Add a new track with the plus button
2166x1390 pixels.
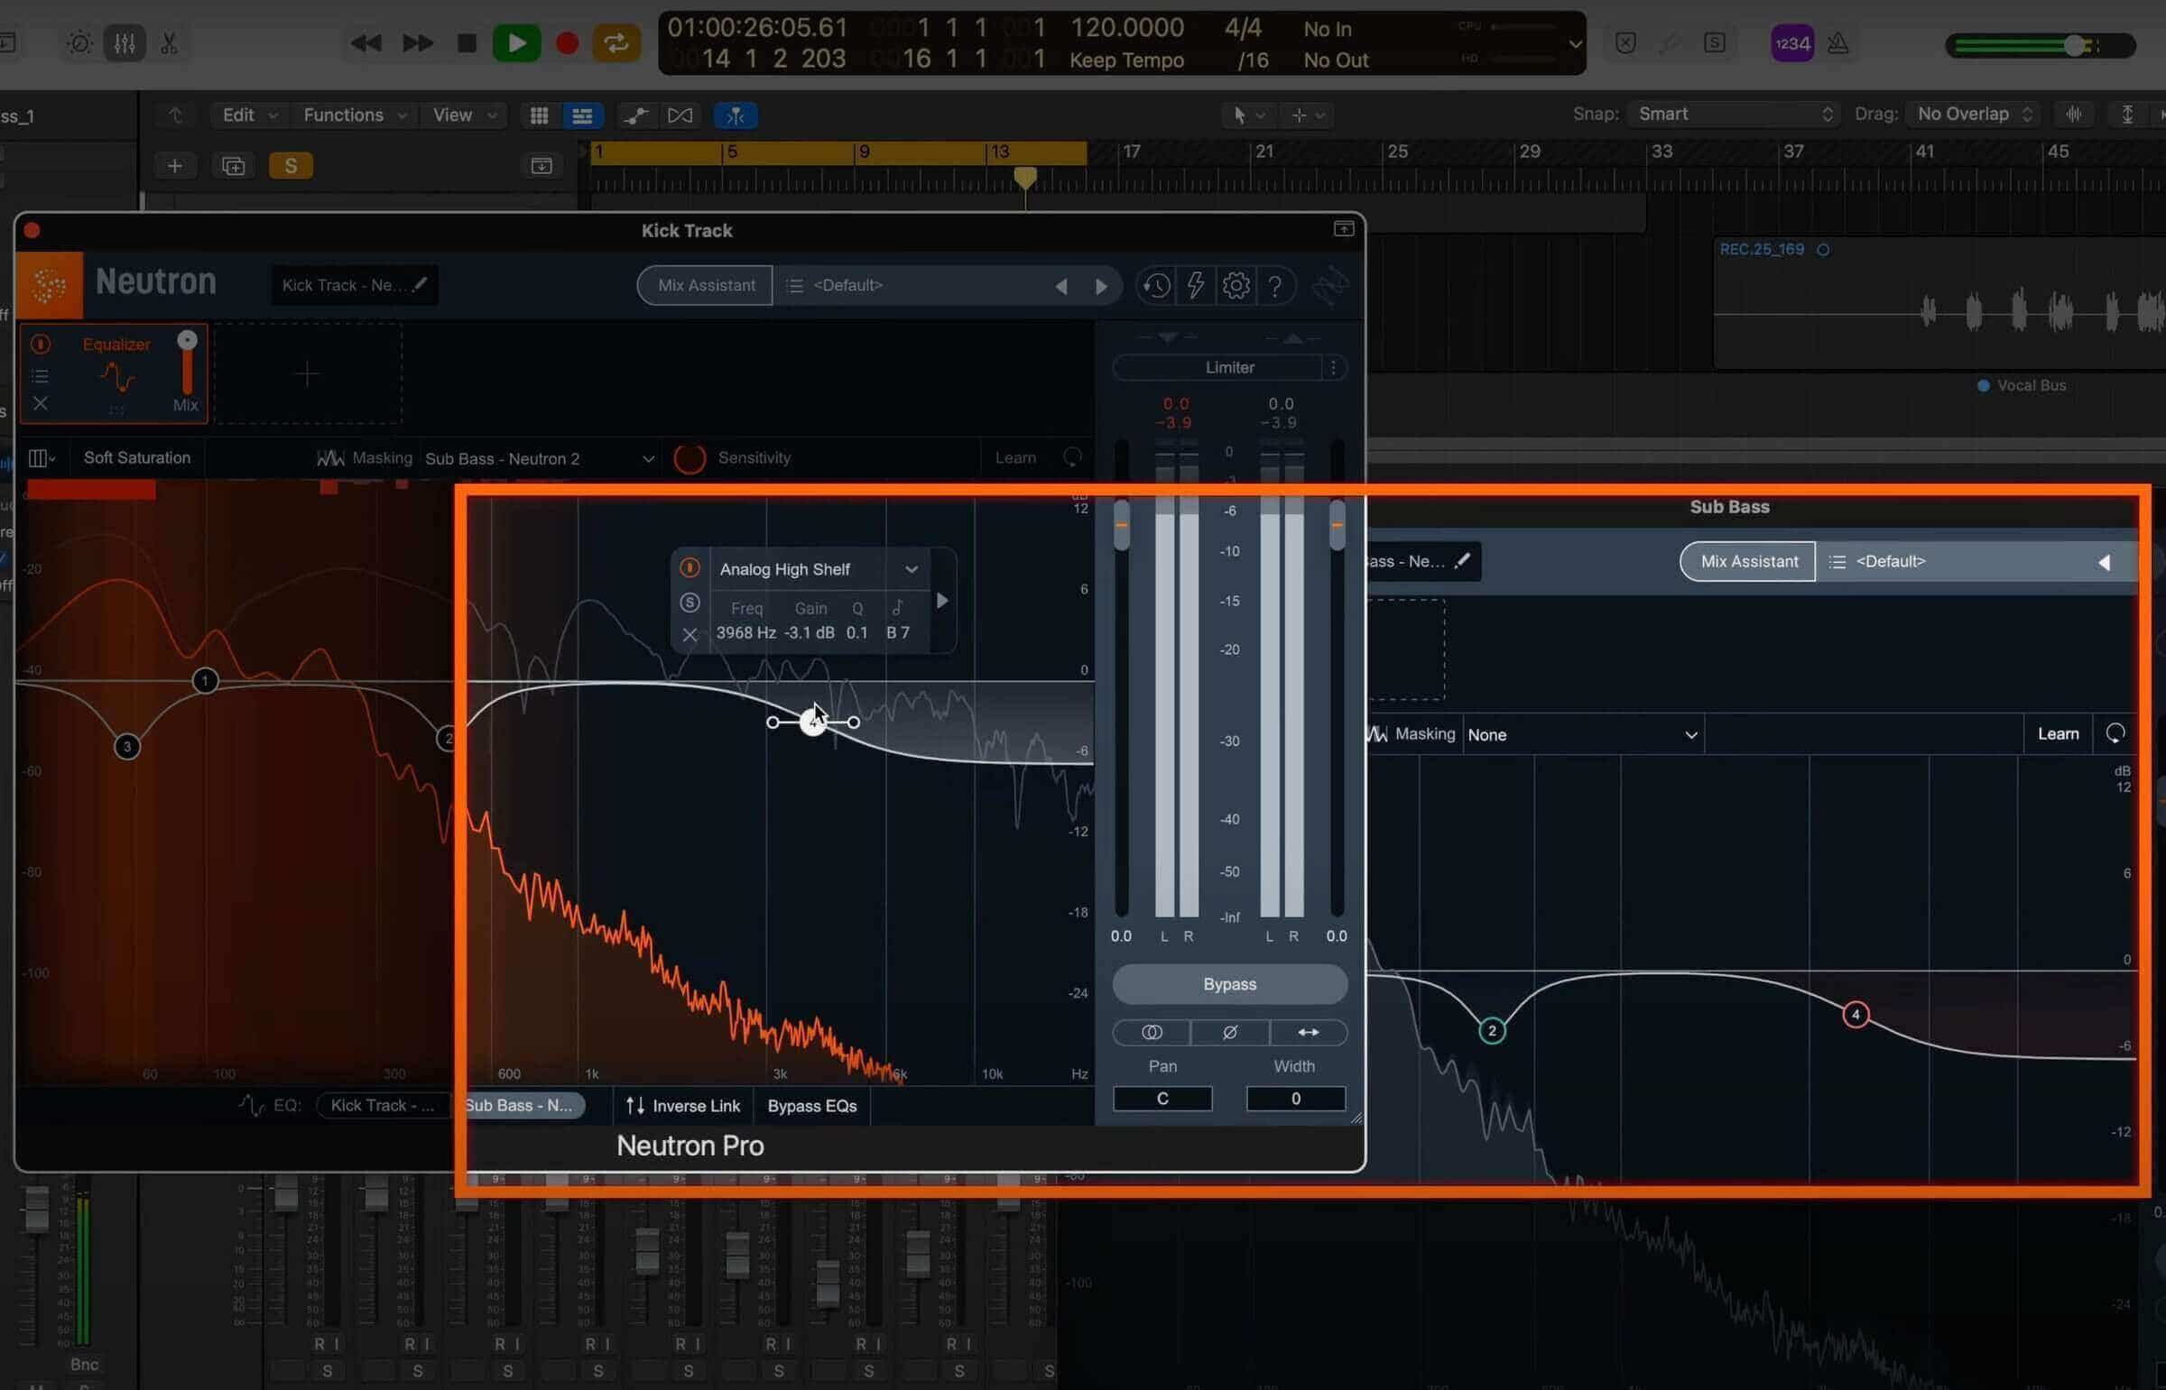[x=174, y=166]
